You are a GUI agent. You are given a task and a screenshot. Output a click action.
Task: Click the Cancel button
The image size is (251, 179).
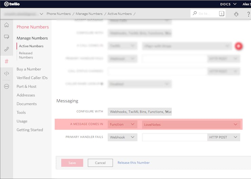pos(100,163)
